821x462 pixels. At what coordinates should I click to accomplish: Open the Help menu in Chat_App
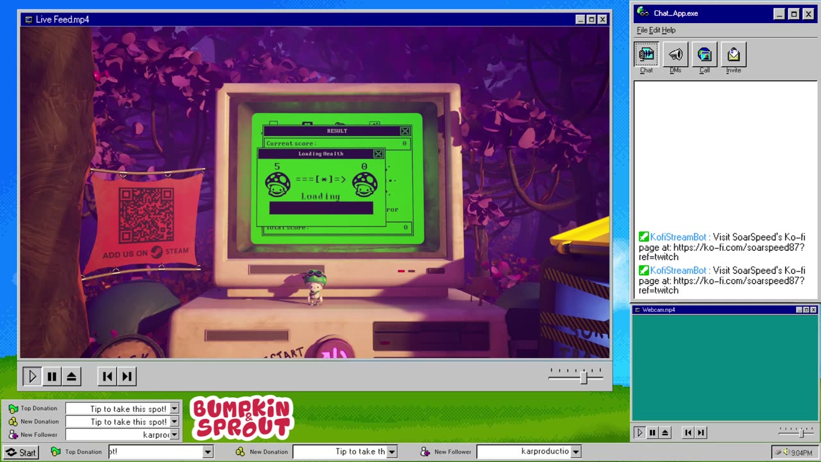point(668,30)
